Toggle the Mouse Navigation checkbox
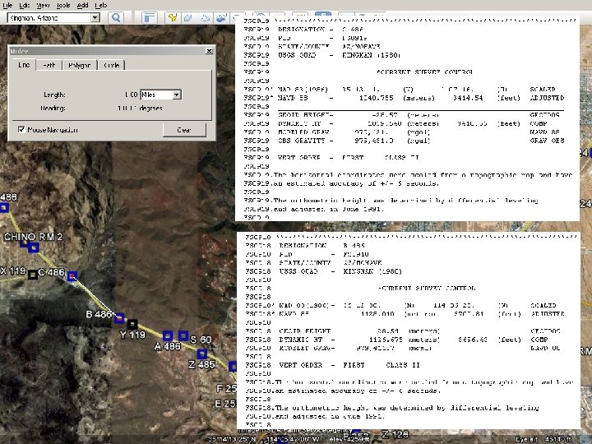This screenshot has width=592, height=444. tap(21, 130)
